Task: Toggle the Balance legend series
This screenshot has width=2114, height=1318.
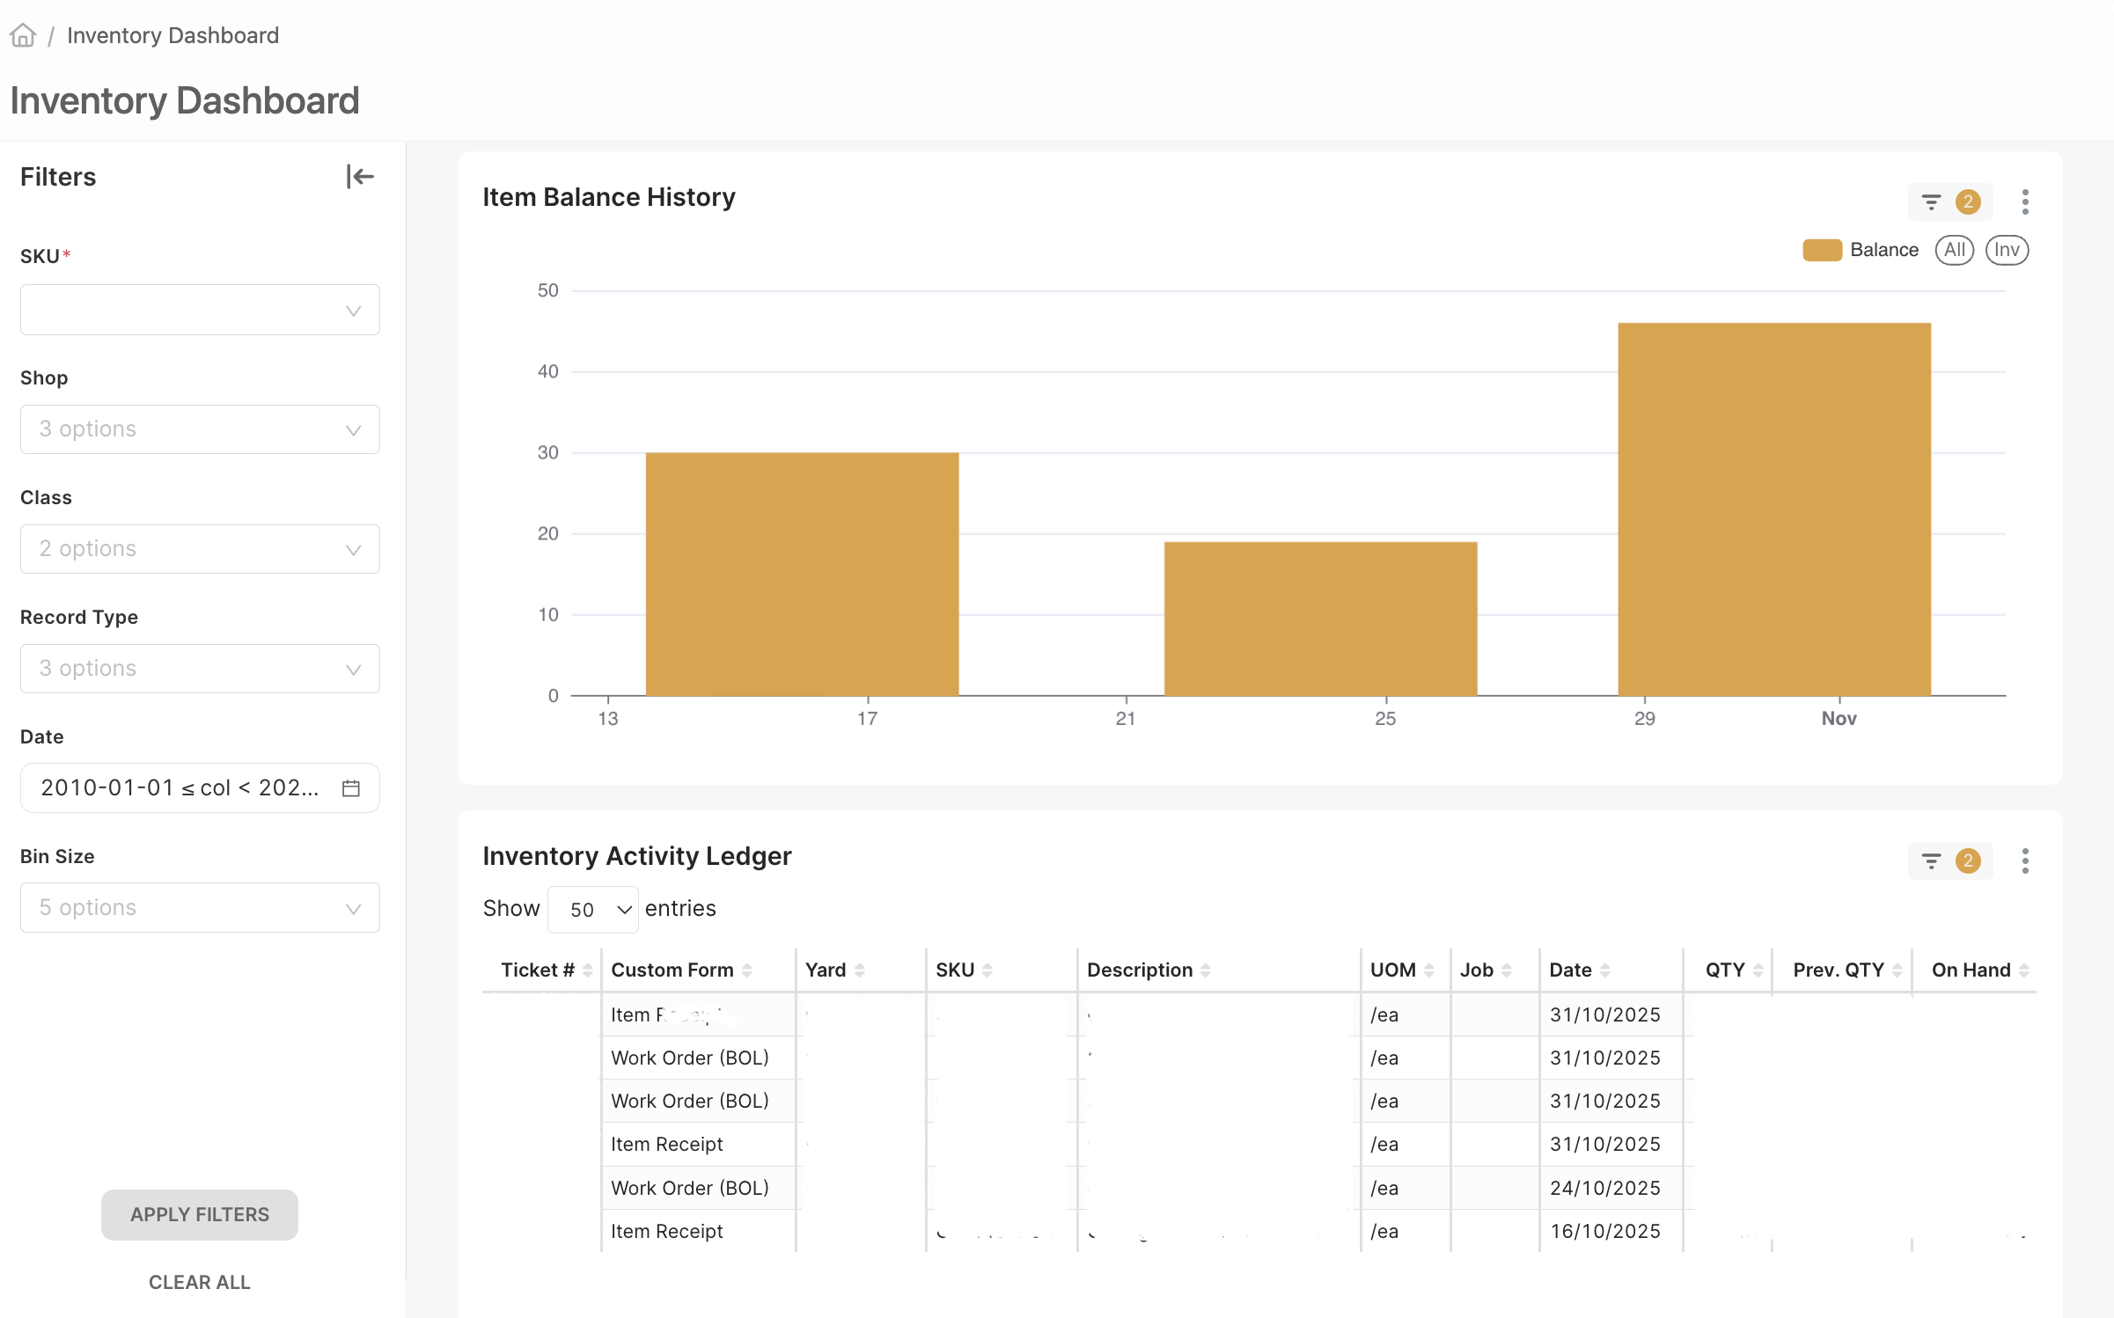Action: [x=1860, y=250]
